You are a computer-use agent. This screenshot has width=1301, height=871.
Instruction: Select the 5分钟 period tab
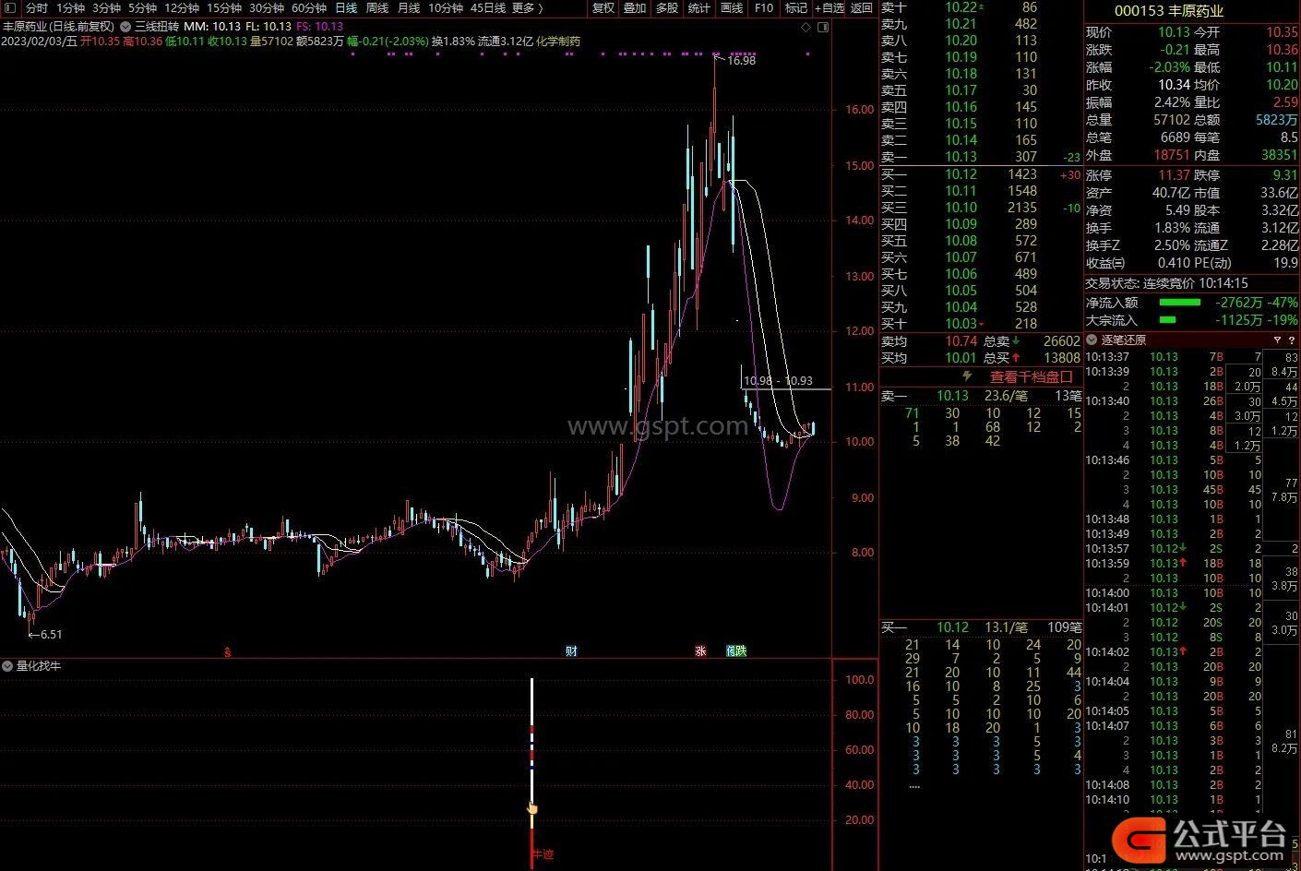pyautogui.click(x=142, y=7)
